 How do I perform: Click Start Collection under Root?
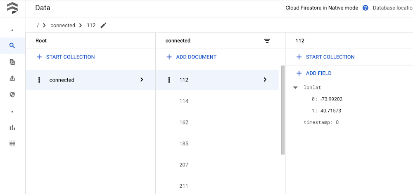[66, 57]
